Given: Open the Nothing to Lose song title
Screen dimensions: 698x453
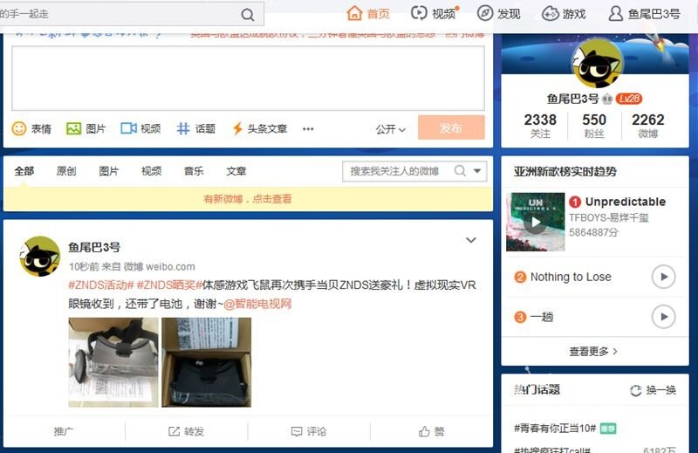Looking at the screenshot, I should 571,277.
